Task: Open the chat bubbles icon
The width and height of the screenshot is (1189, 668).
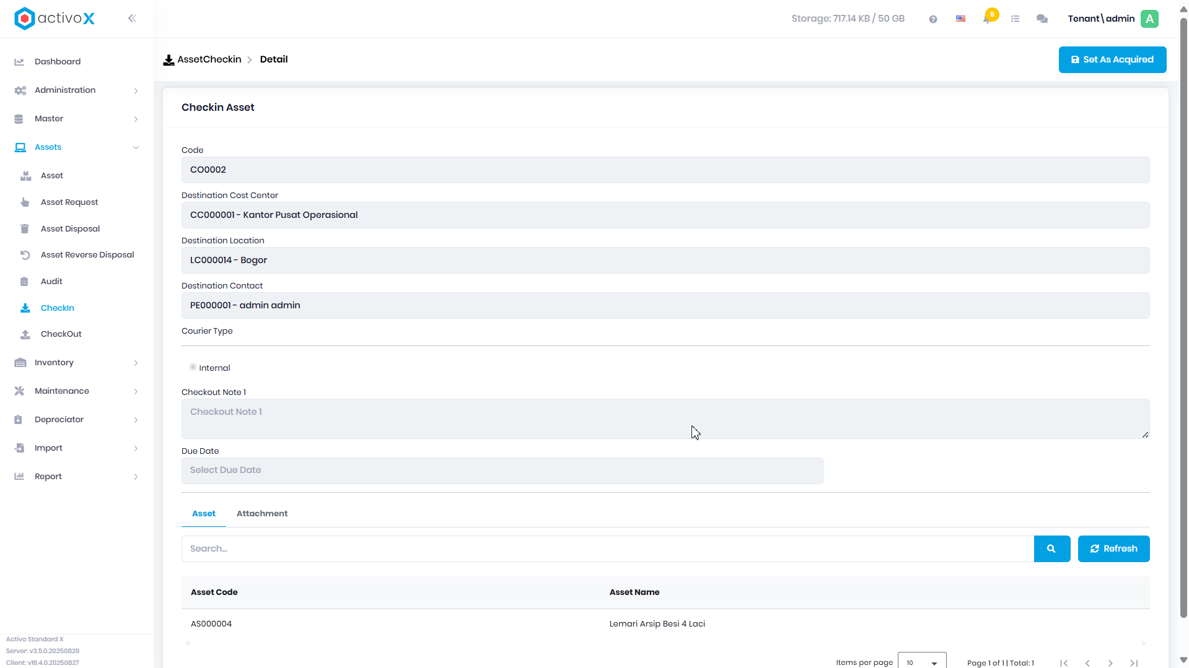Action: [1042, 19]
